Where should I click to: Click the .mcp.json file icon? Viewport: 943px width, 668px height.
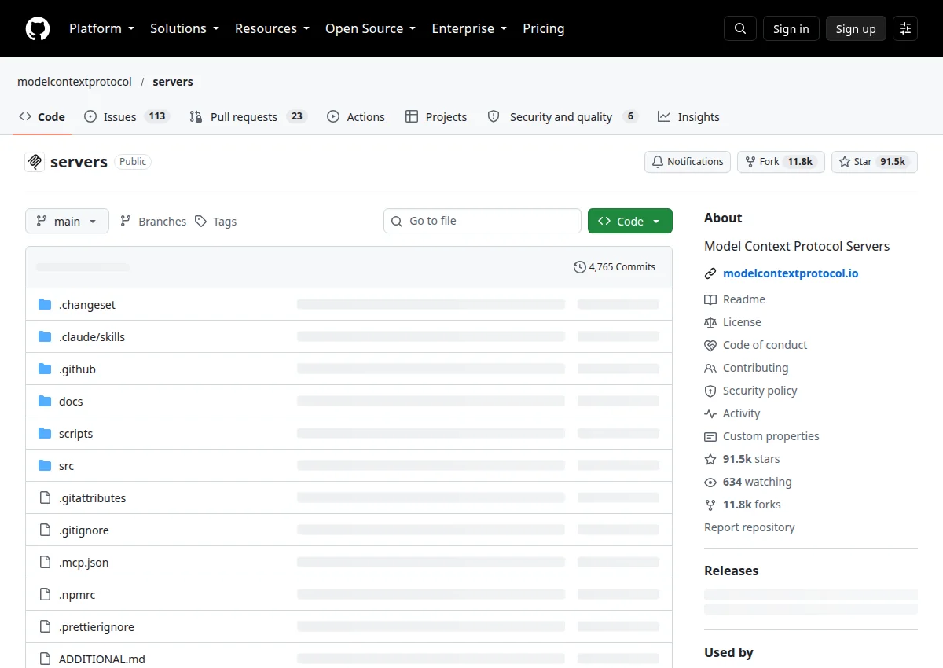[45, 563]
